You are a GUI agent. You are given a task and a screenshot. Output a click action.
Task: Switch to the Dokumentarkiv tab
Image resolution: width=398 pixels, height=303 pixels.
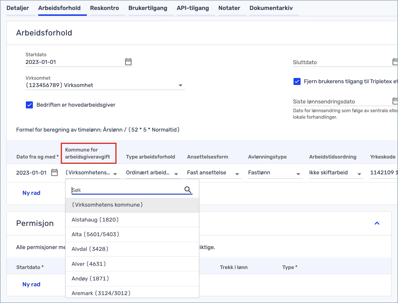(271, 8)
